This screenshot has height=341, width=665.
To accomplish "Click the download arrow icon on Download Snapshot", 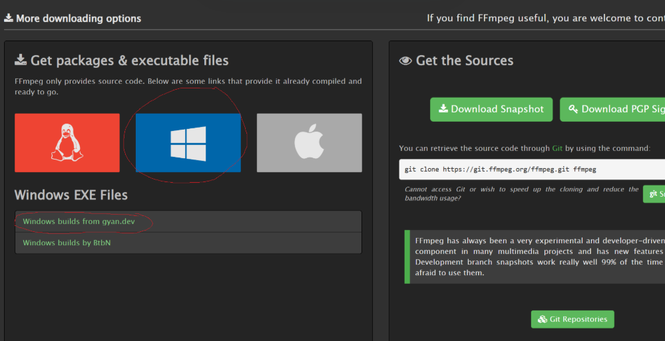I will [x=443, y=109].
